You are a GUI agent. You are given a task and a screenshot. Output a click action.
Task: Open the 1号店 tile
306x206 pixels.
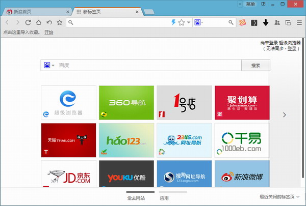coord(184,103)
